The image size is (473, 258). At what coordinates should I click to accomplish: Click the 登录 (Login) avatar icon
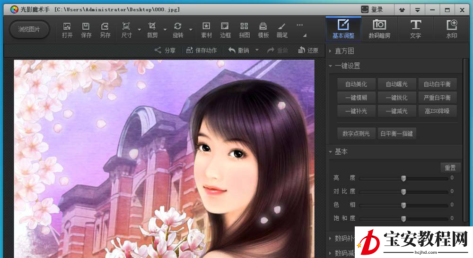[x=365, y=9]
